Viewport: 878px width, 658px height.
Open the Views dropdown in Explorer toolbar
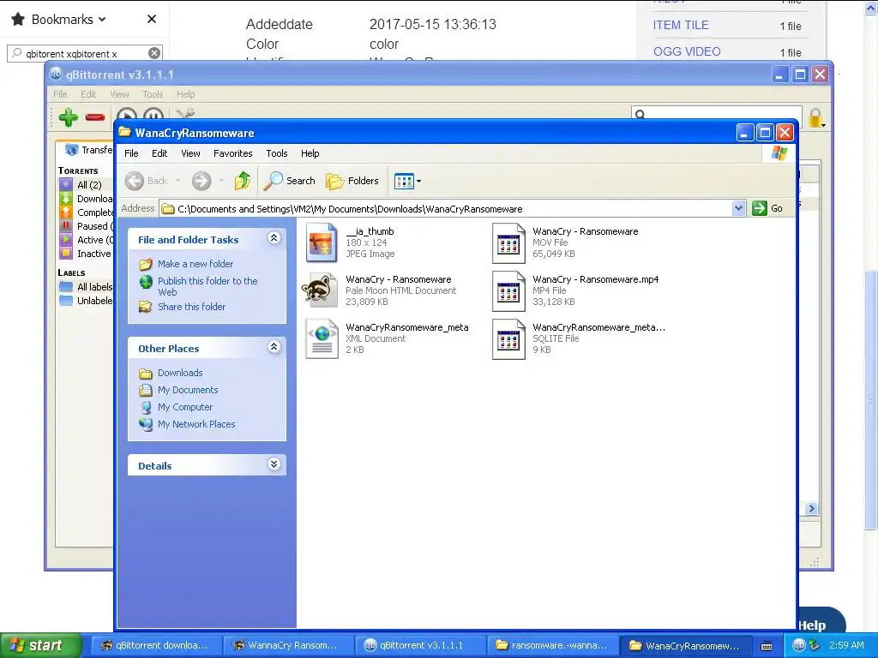[x=407, y=181]
